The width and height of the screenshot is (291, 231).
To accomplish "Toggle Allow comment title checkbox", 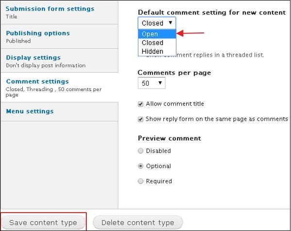I will [141, 104].
